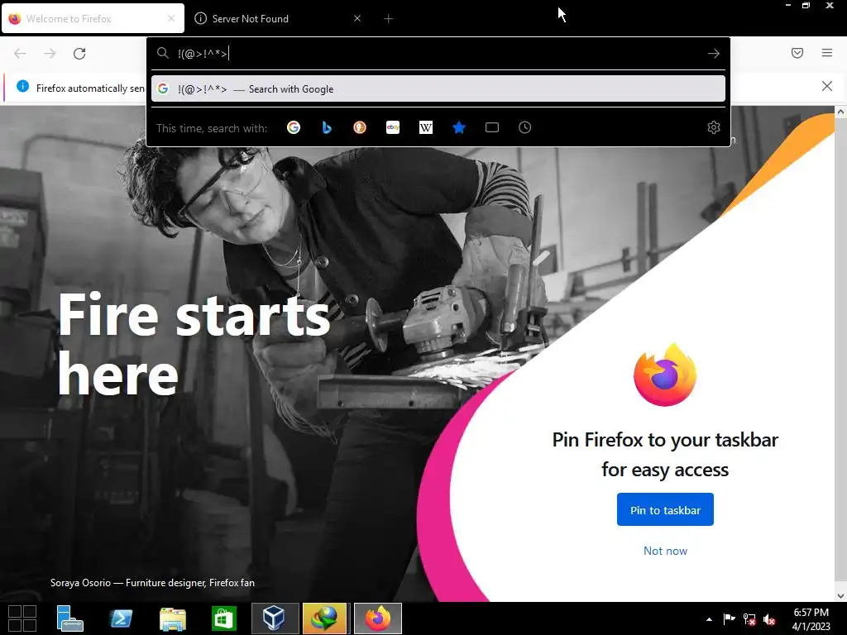The height and width of the screenshot is (635, 847).
Task: Choose Bing as one-off search engine
Action: pos(326,127)
